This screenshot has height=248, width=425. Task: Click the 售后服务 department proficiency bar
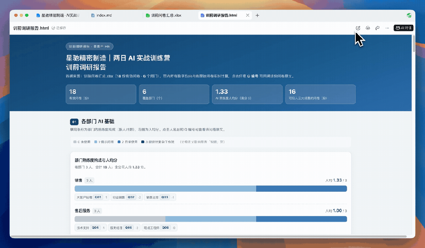click(211, 219)
